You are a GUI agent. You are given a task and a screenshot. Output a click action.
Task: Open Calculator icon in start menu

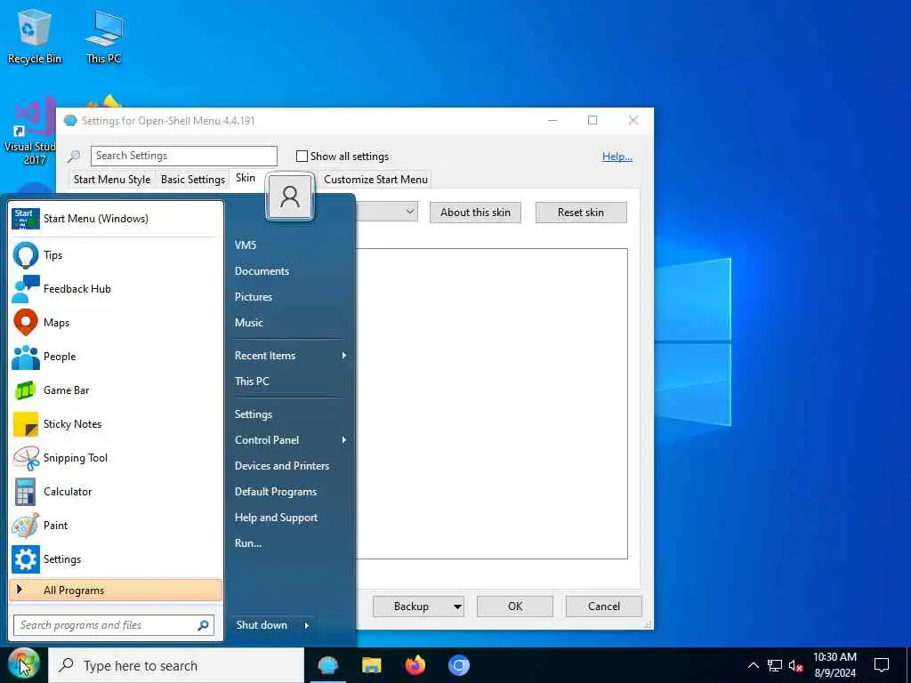pos(26,492)
